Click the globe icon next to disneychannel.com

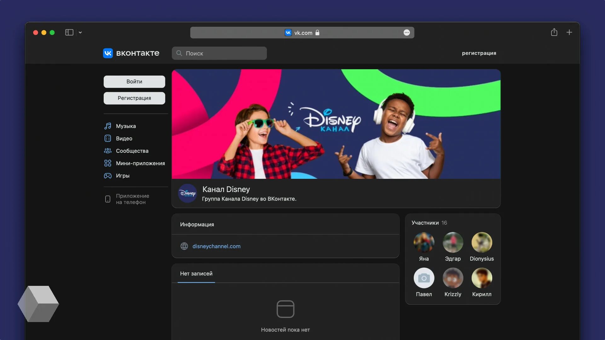coord(184,246)
